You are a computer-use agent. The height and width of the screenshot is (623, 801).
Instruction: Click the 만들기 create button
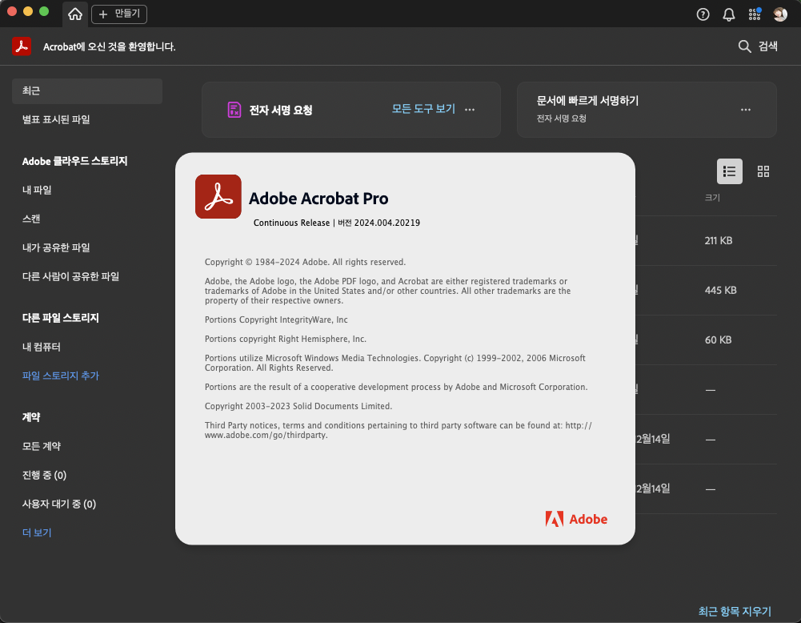pyautogui.click(x=119, y=14)
